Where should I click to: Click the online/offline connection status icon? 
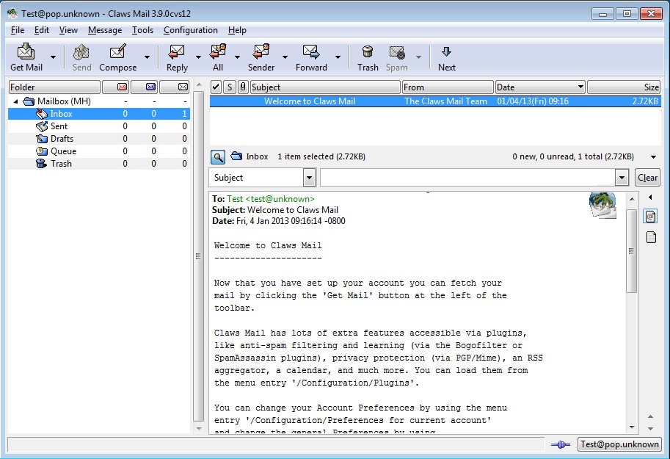coord(560,445)
